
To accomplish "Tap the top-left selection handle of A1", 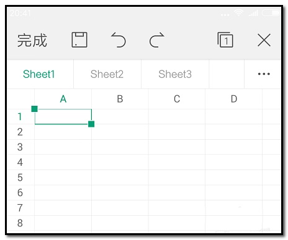I will (35, 109).
